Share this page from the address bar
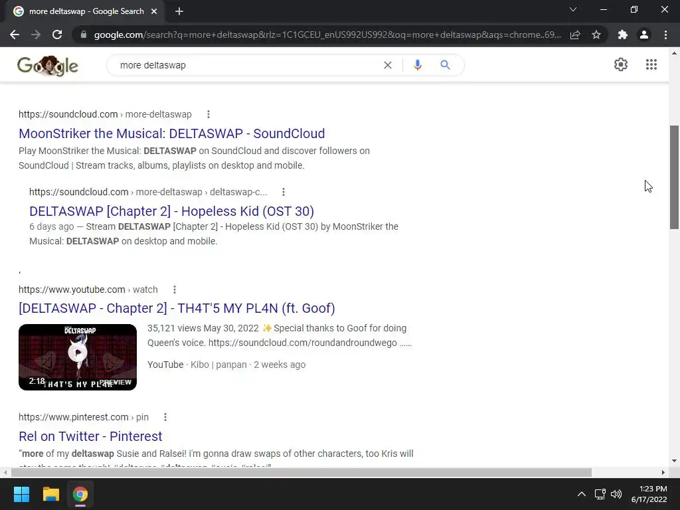This screenshot has width=680, height=510. tap(575, 35)
